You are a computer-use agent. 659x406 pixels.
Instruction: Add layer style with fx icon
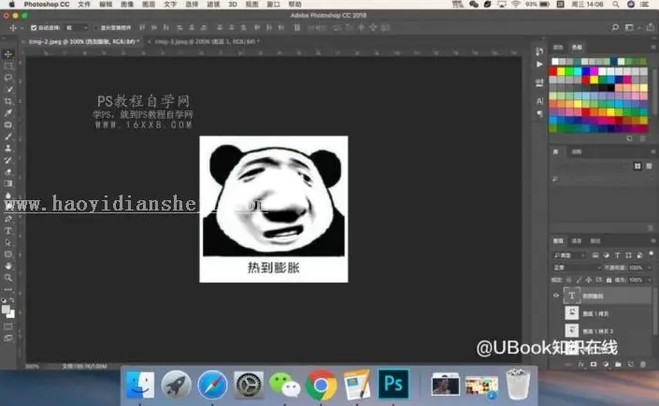[580, 364]
